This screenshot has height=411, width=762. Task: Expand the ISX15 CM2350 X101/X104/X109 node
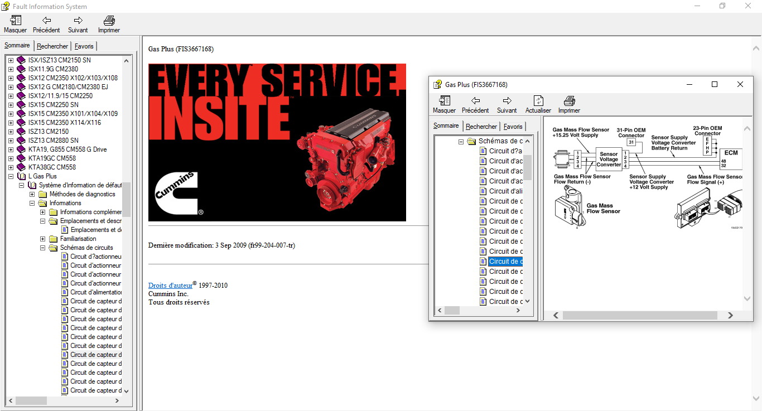11,114
